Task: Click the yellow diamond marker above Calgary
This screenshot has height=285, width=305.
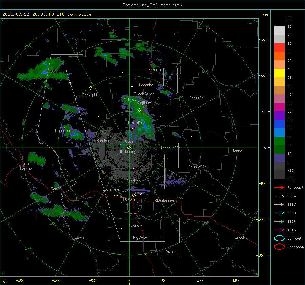Action: pyautogui.click(x=134, y=195)
